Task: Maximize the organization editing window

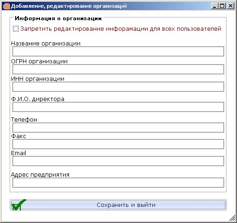Action: pos(222,6)
